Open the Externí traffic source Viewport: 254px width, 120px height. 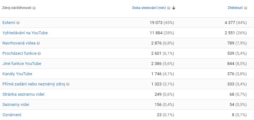[x=9, y=23]
